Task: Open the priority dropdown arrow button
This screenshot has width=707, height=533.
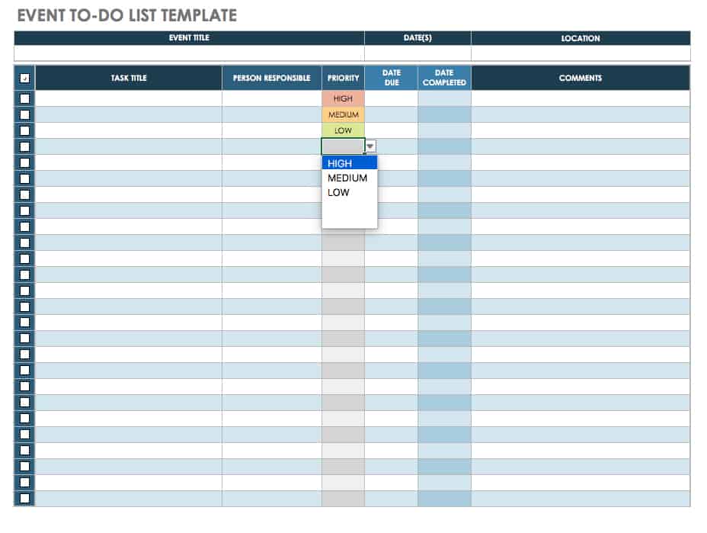Action: [370, 146]
